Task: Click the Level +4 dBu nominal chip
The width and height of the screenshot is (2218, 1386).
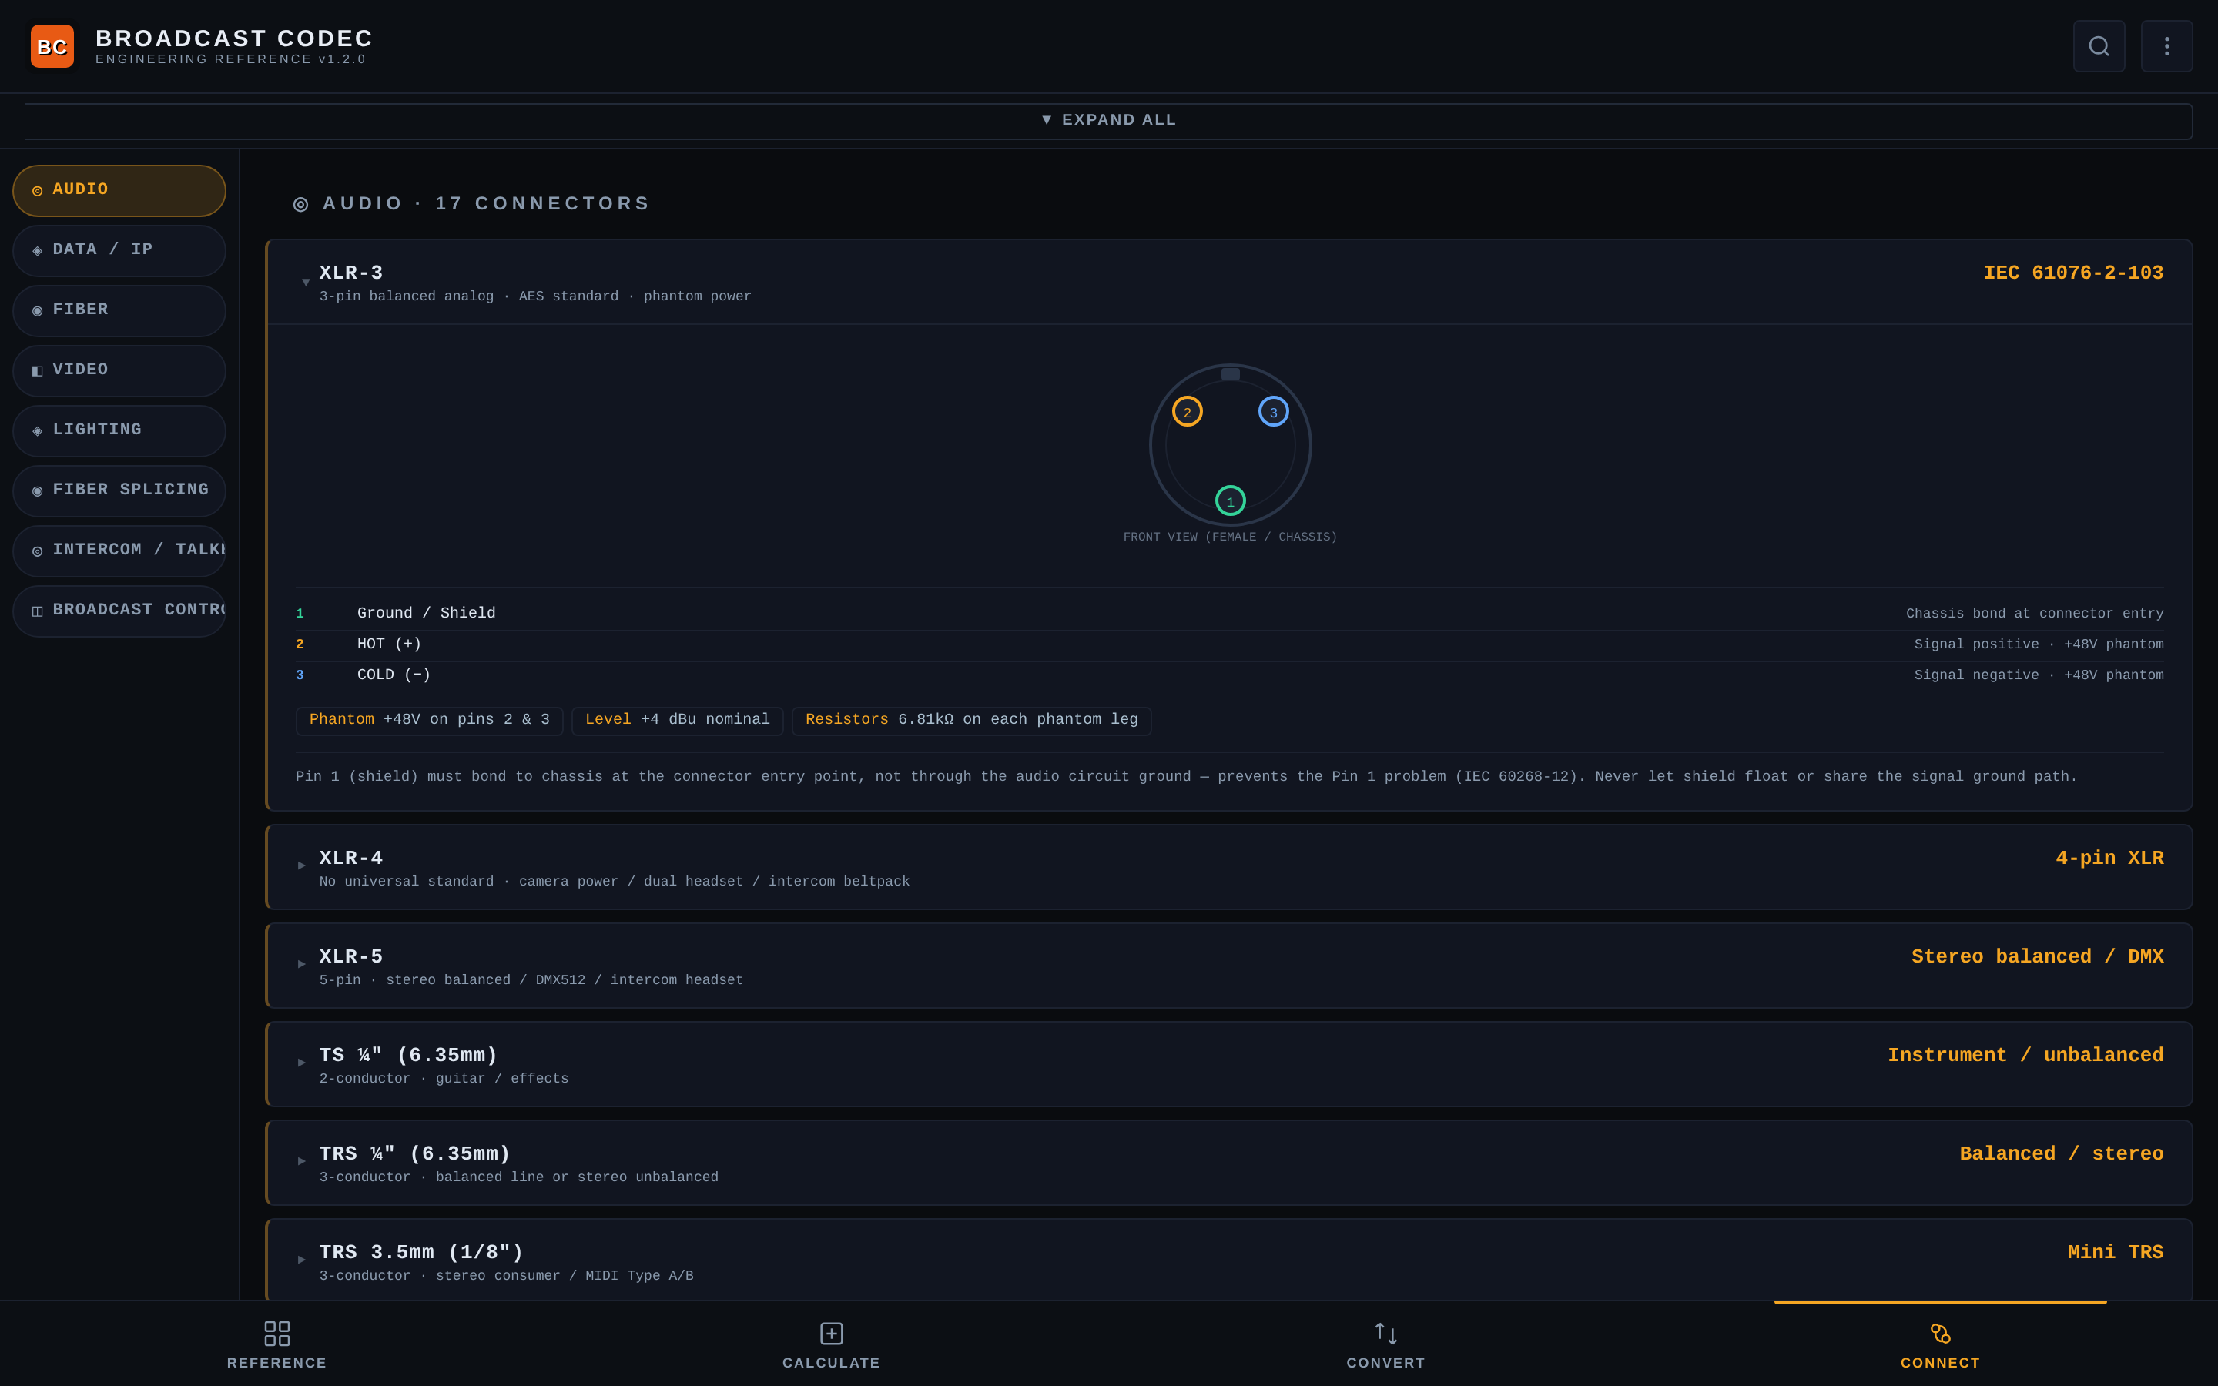Action: point(677,721)
